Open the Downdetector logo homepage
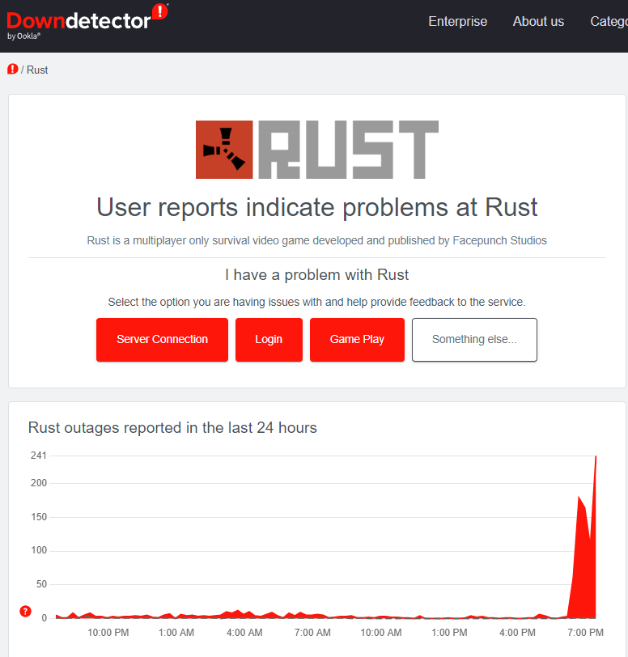Viewport: 628px width, 657px height. coord(87,21)
